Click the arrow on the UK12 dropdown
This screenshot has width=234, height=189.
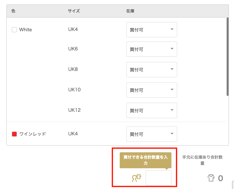click(172, 110)
